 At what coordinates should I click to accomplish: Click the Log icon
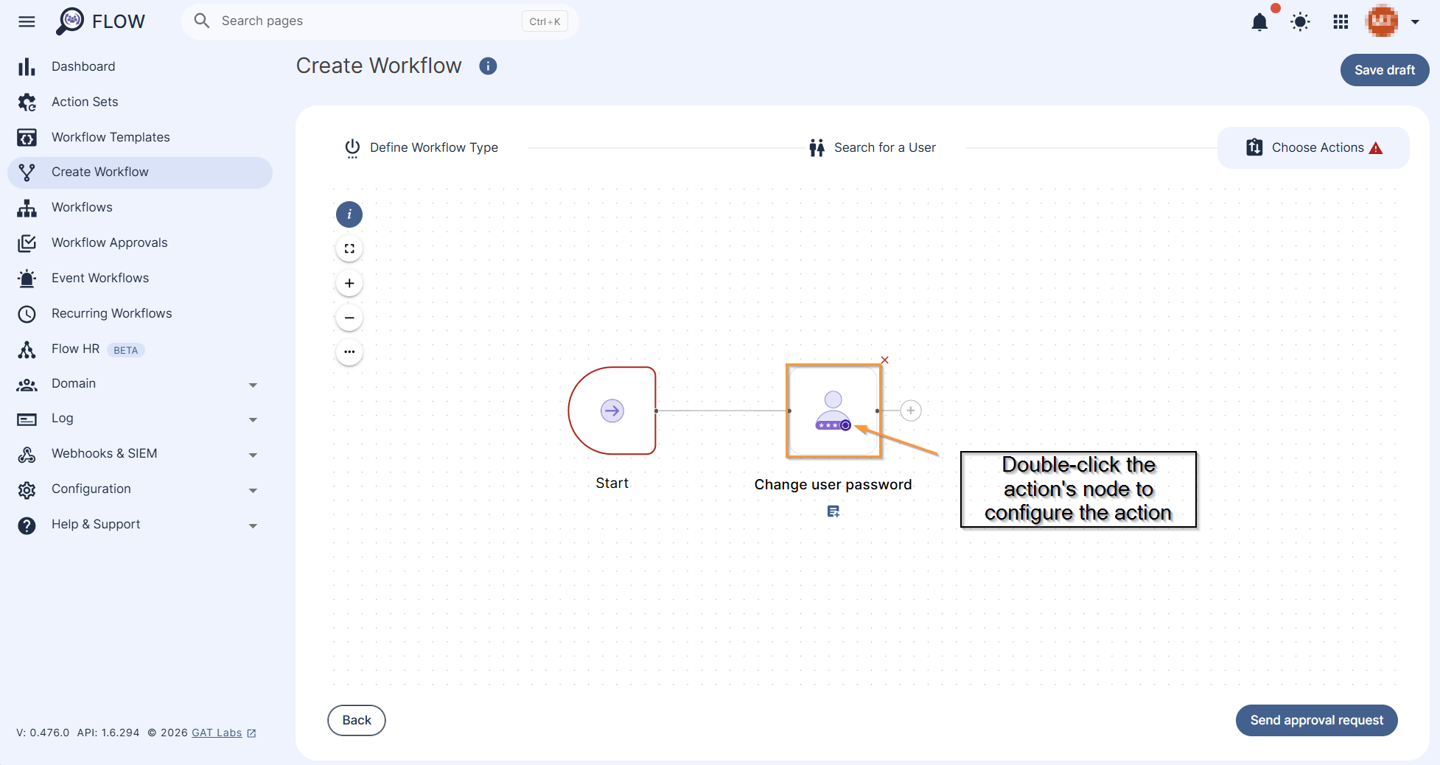pyautogui.click(x=27, y=419)
